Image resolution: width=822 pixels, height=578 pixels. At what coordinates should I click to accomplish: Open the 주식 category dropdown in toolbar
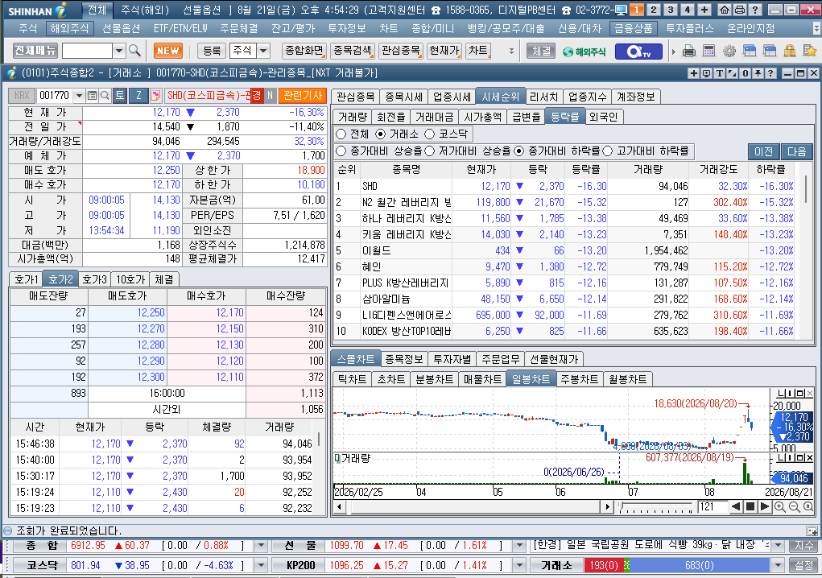click(263, 51)
